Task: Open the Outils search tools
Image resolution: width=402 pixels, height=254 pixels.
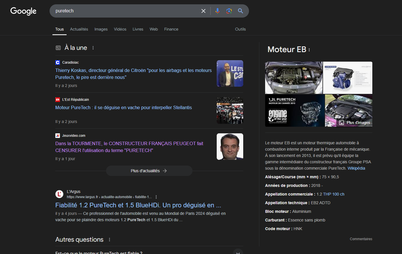Action: (240, 29)
